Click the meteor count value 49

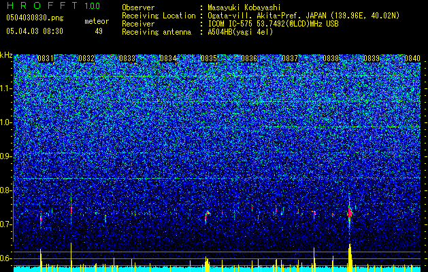coord(99,31)
